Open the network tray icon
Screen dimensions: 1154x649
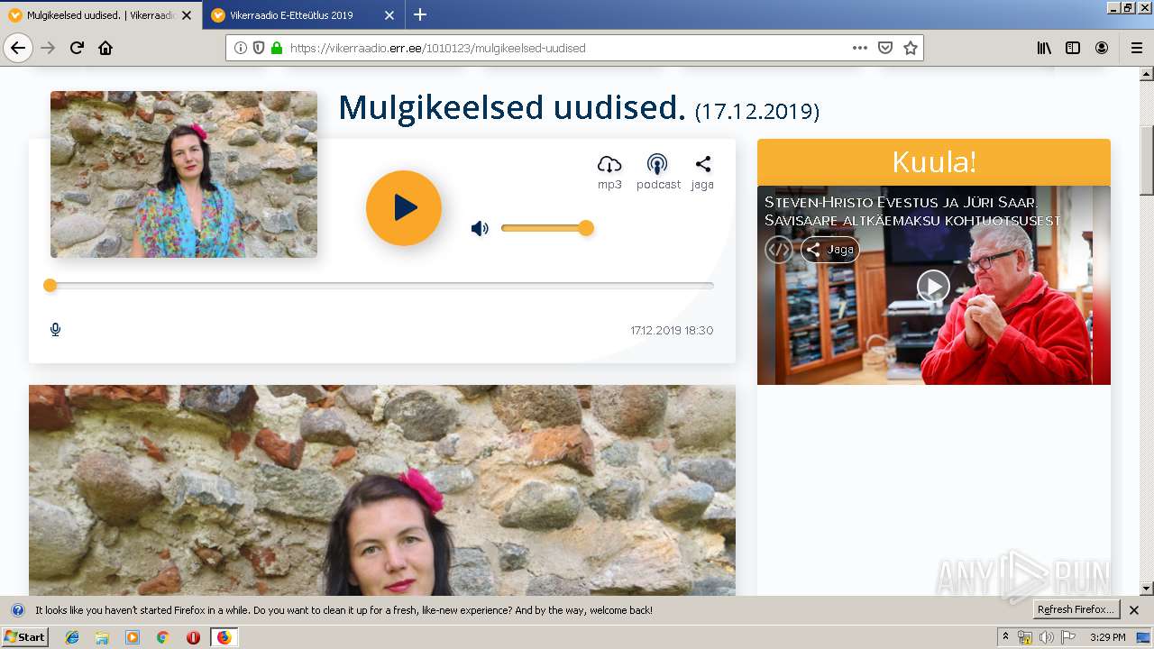pos(1025,637)
